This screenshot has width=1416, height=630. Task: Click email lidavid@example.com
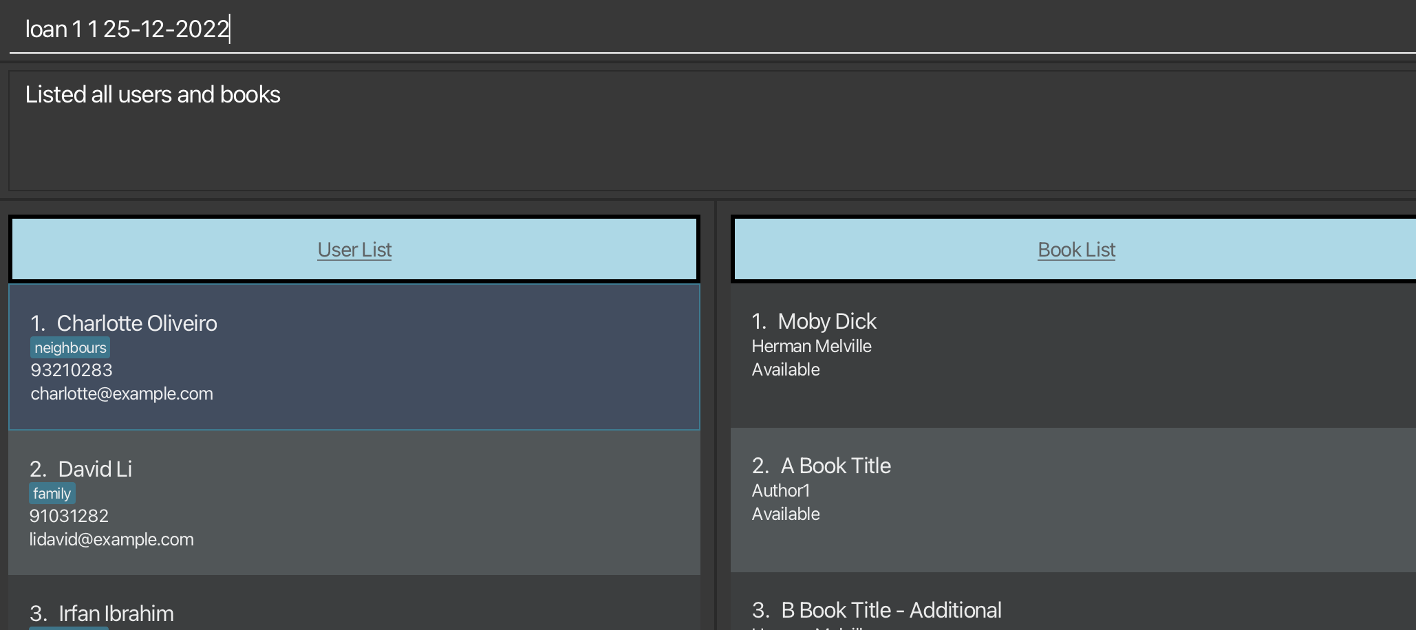pyautogui.click(x=111, y=539)
